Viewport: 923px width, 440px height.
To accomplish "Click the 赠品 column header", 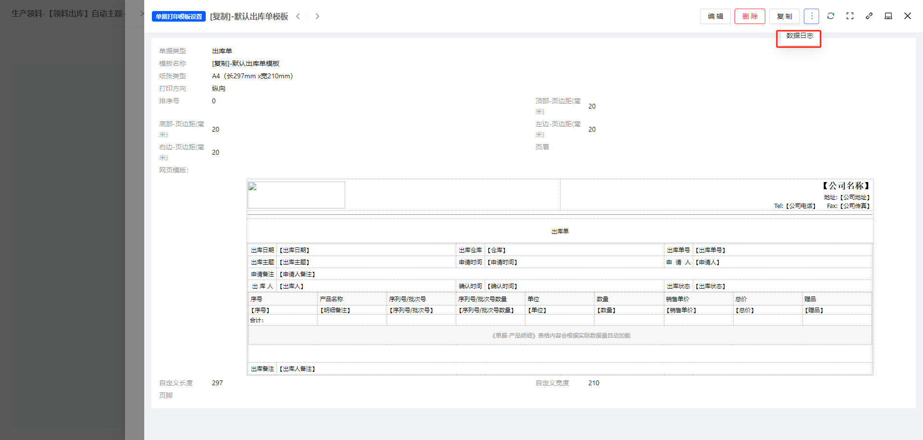I will coord(810,299).
